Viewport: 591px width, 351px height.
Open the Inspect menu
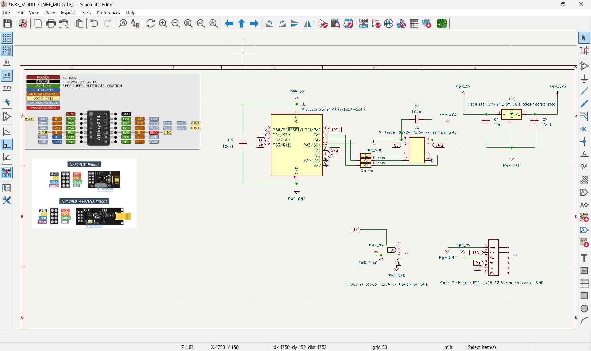coord(68,13)
